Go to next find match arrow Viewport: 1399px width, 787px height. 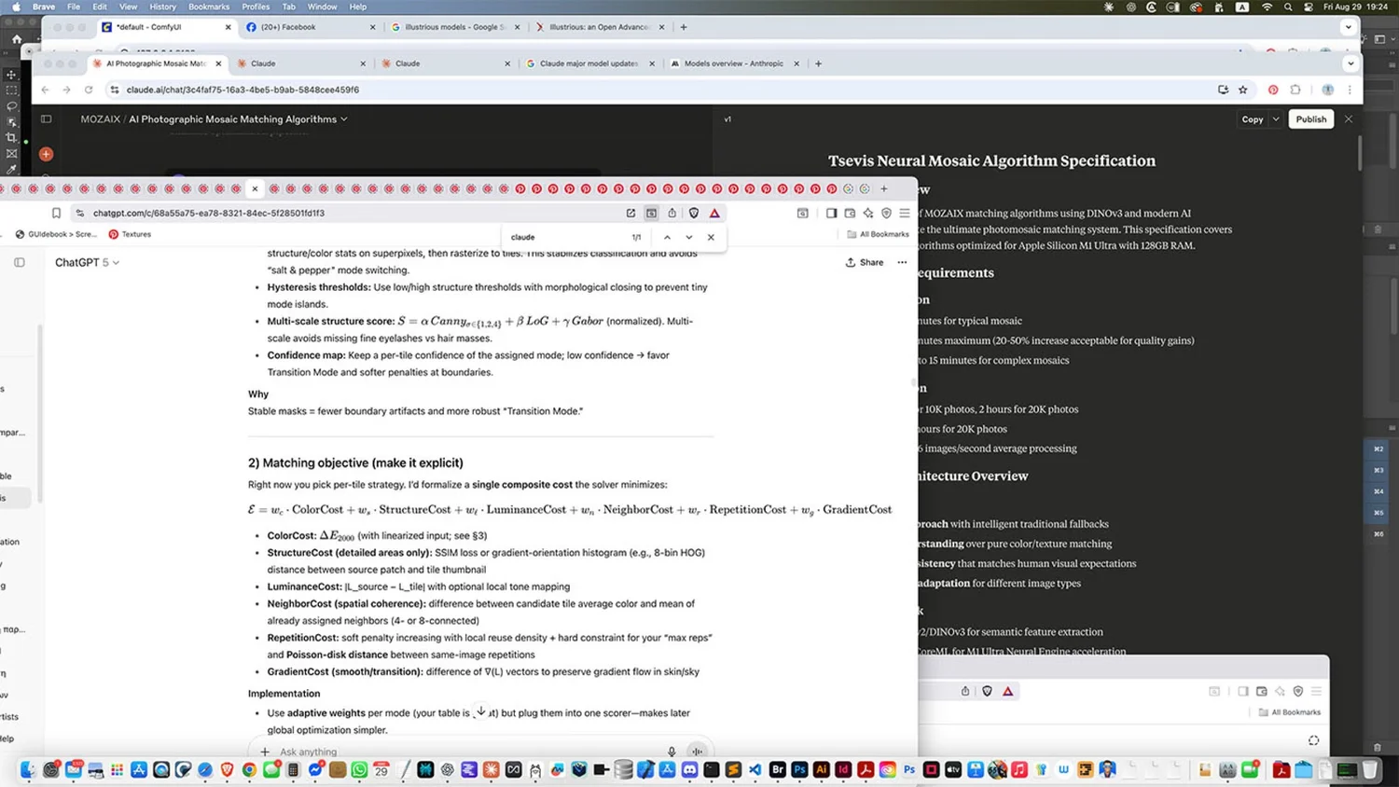[x=689, y=238]
